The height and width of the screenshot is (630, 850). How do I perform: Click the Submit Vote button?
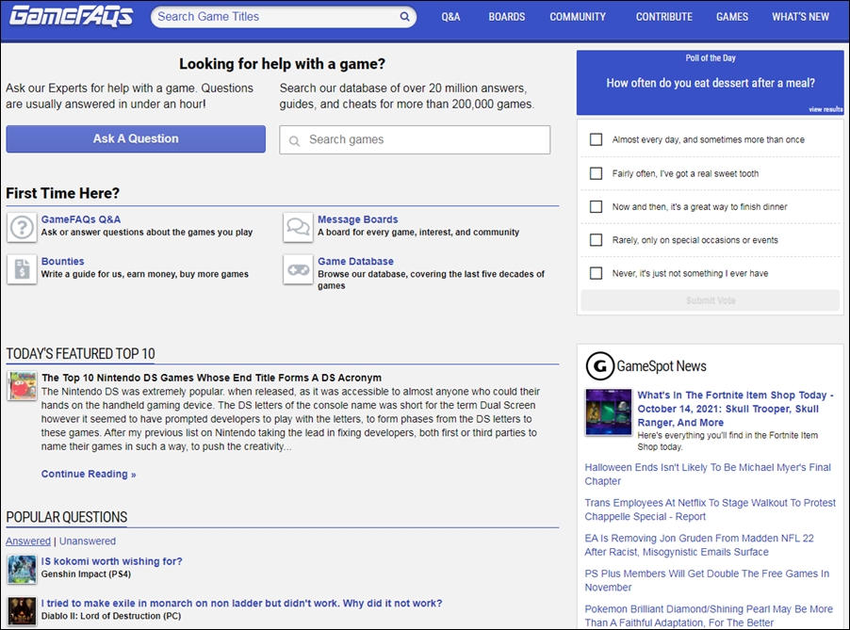pos(711,300)
